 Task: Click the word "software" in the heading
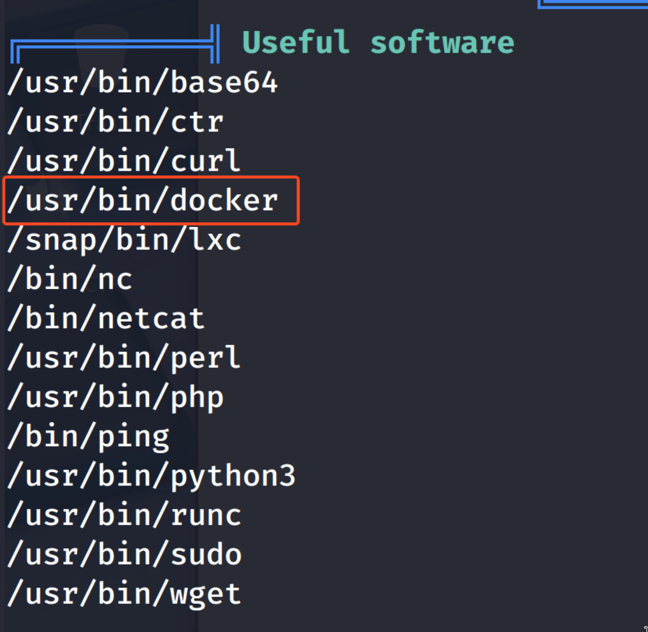pyautogui.click(x=442, y=42)
